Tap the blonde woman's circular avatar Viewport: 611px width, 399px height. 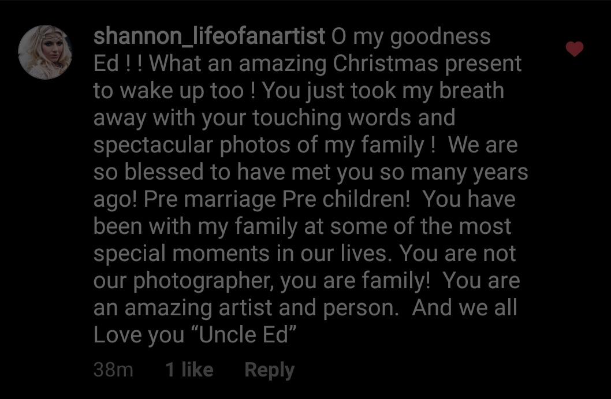pos(45,52)
